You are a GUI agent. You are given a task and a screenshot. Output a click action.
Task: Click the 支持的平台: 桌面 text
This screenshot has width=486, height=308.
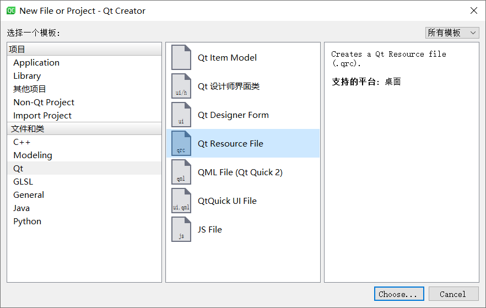click(x=366, y=82)
